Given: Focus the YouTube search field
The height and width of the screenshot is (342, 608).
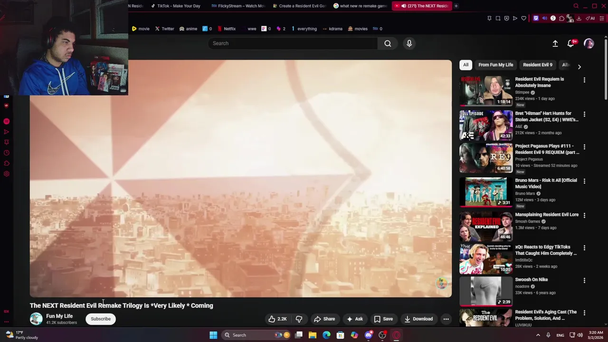Looking at the screenshot, I should tap(293, 43).
